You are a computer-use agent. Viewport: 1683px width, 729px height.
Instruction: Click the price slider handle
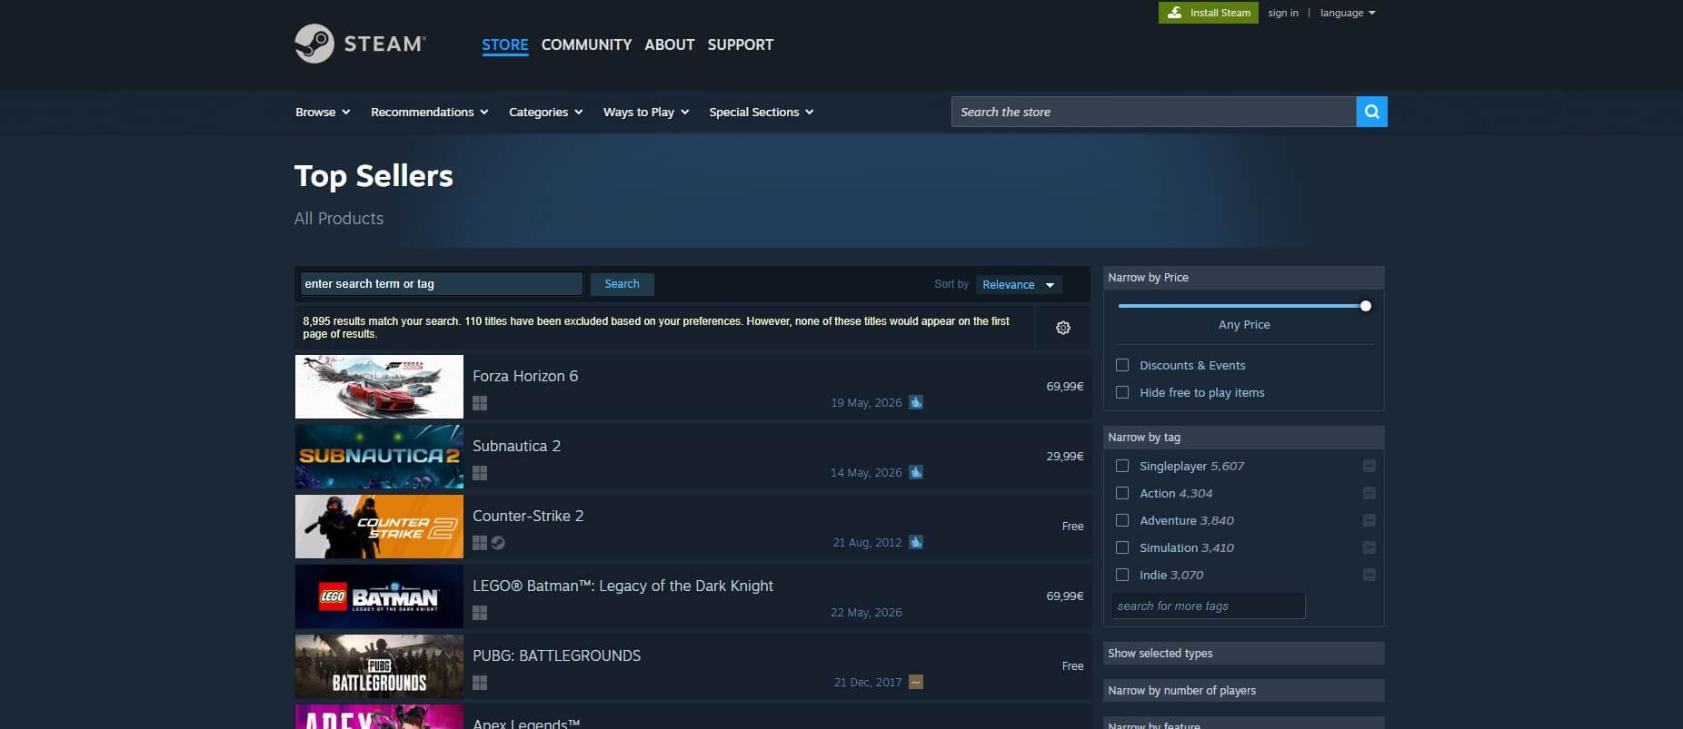click(x=1365, y=306)
